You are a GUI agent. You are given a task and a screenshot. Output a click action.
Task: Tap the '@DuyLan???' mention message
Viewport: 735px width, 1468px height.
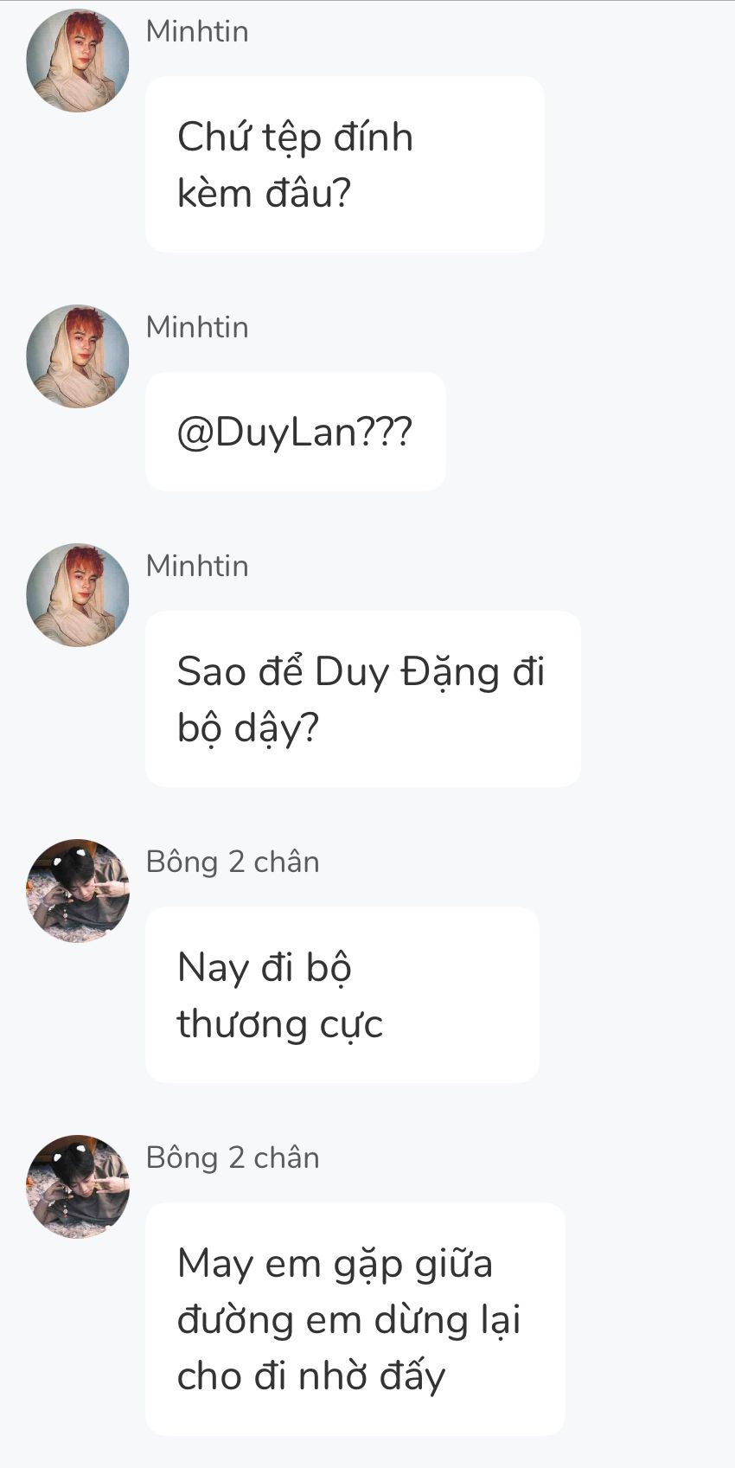tap(296, 432)
